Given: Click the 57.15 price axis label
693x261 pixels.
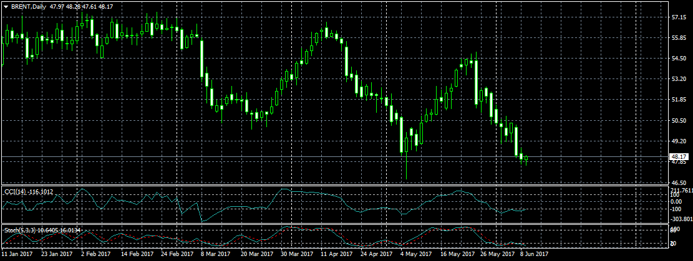Looking at the screenshot, I should point(678,17).
